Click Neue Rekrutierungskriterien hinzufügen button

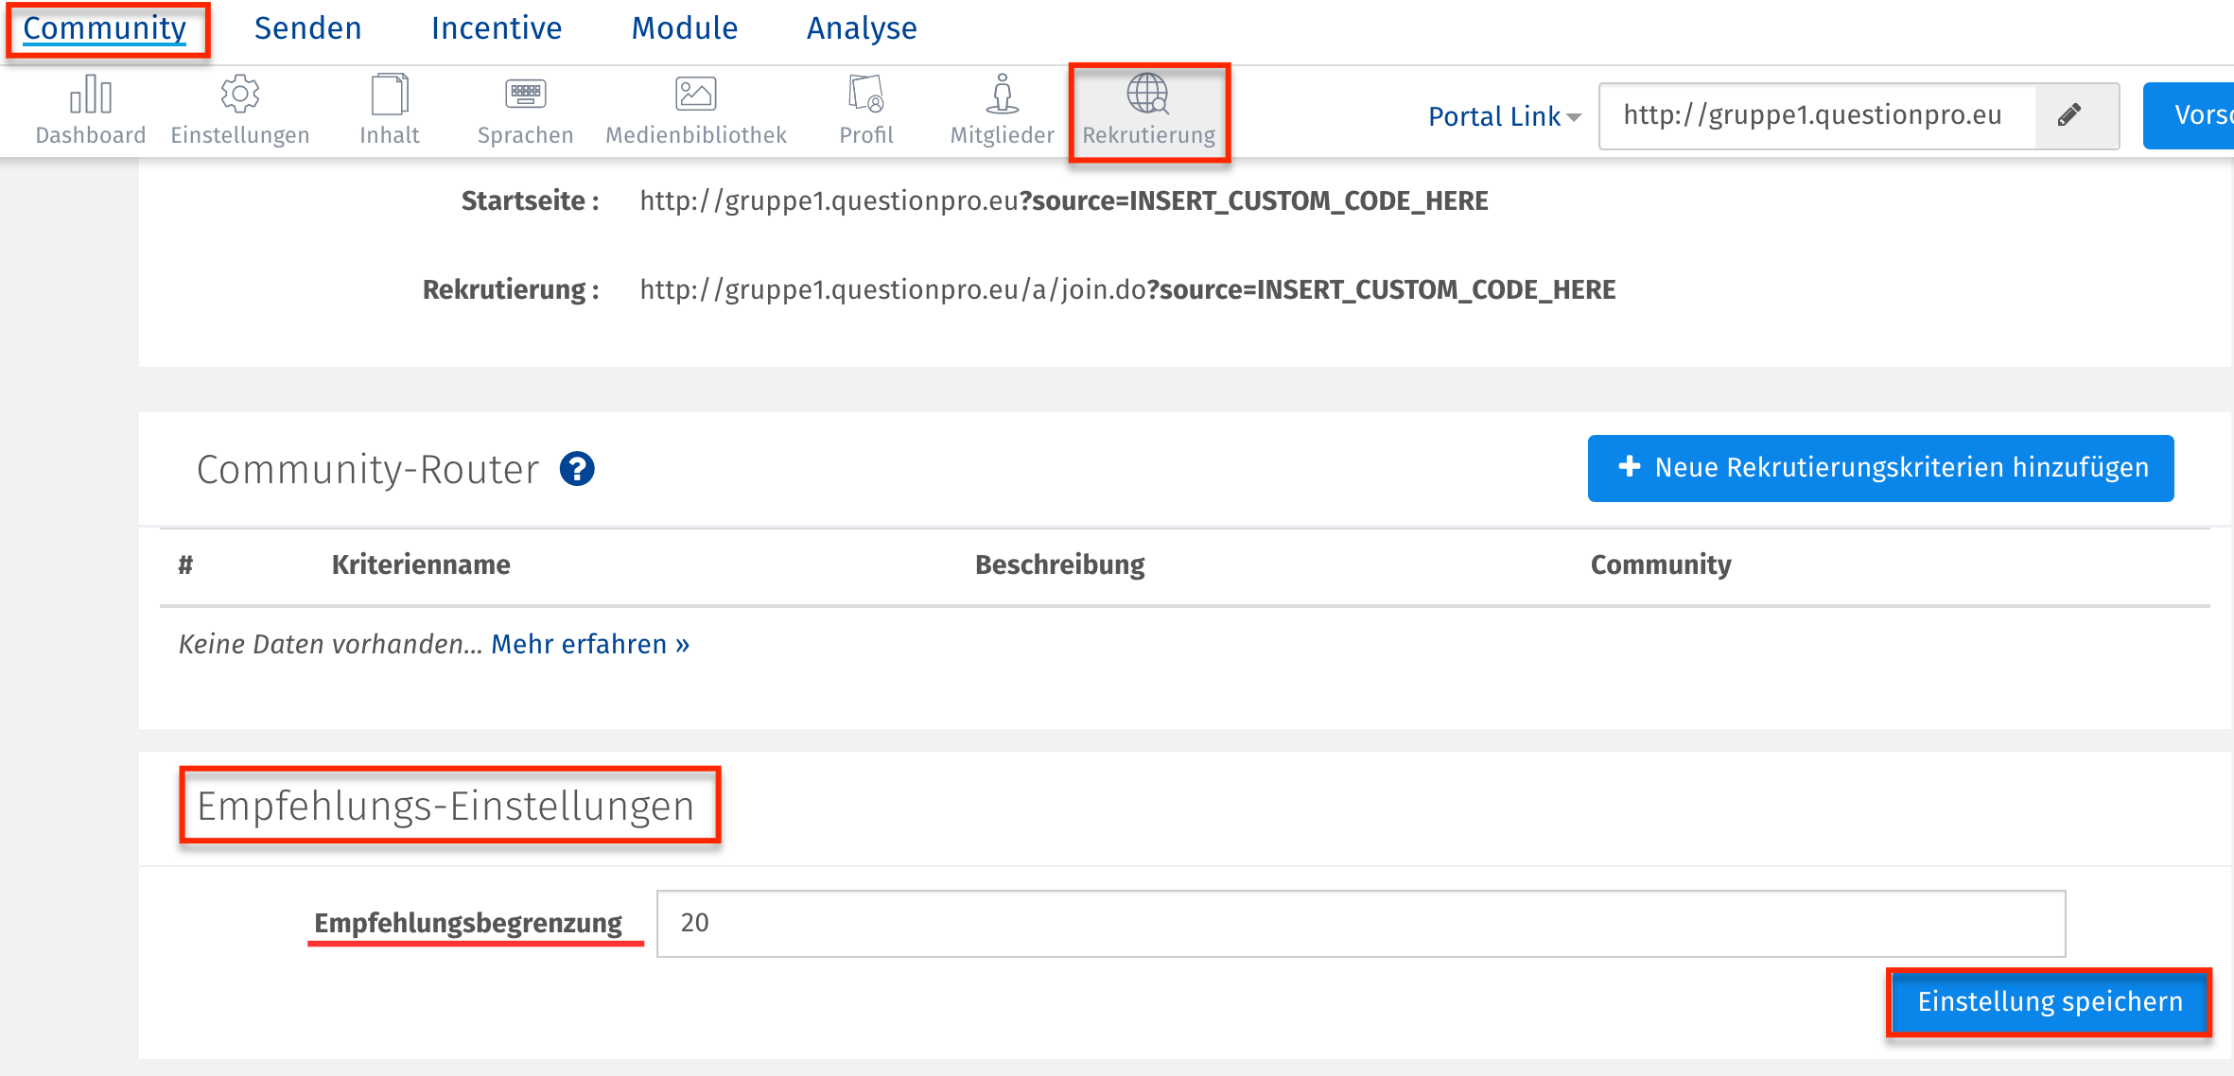[x=1880, y=468]
